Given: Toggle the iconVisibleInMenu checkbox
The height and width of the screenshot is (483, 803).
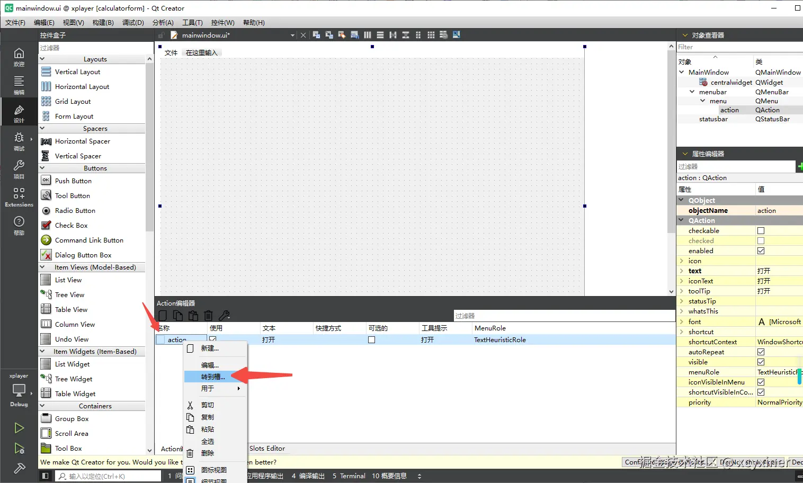Looking at the screenshot, I should coord(761,382).
